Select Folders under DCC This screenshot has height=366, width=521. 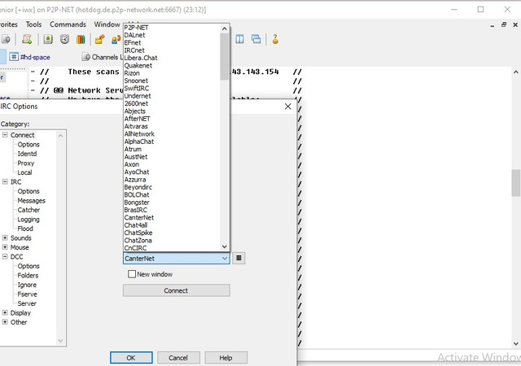[28, 276]
